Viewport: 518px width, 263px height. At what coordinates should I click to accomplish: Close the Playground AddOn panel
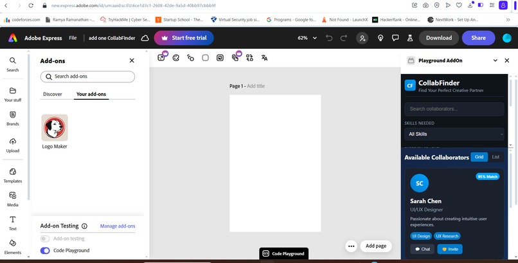[x=507, y=60]
